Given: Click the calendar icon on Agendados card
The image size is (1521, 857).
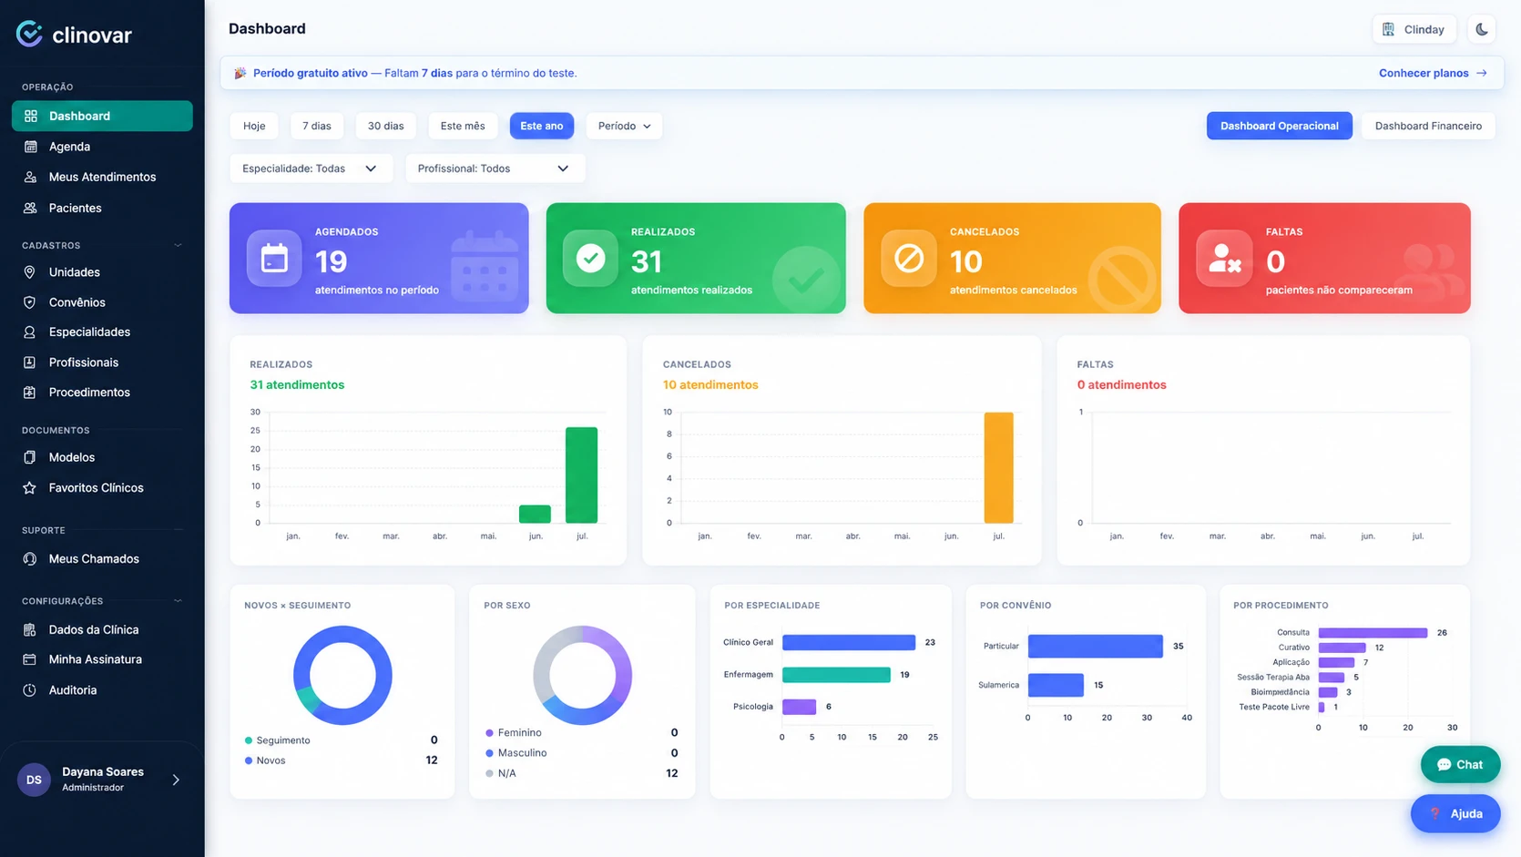Looking at the screenshot, I should [274, 259].
